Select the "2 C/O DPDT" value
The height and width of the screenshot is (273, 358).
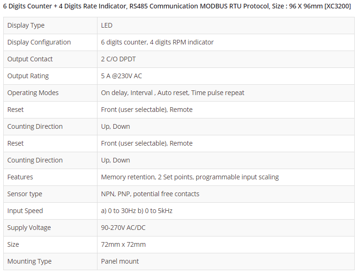[118, 59]
